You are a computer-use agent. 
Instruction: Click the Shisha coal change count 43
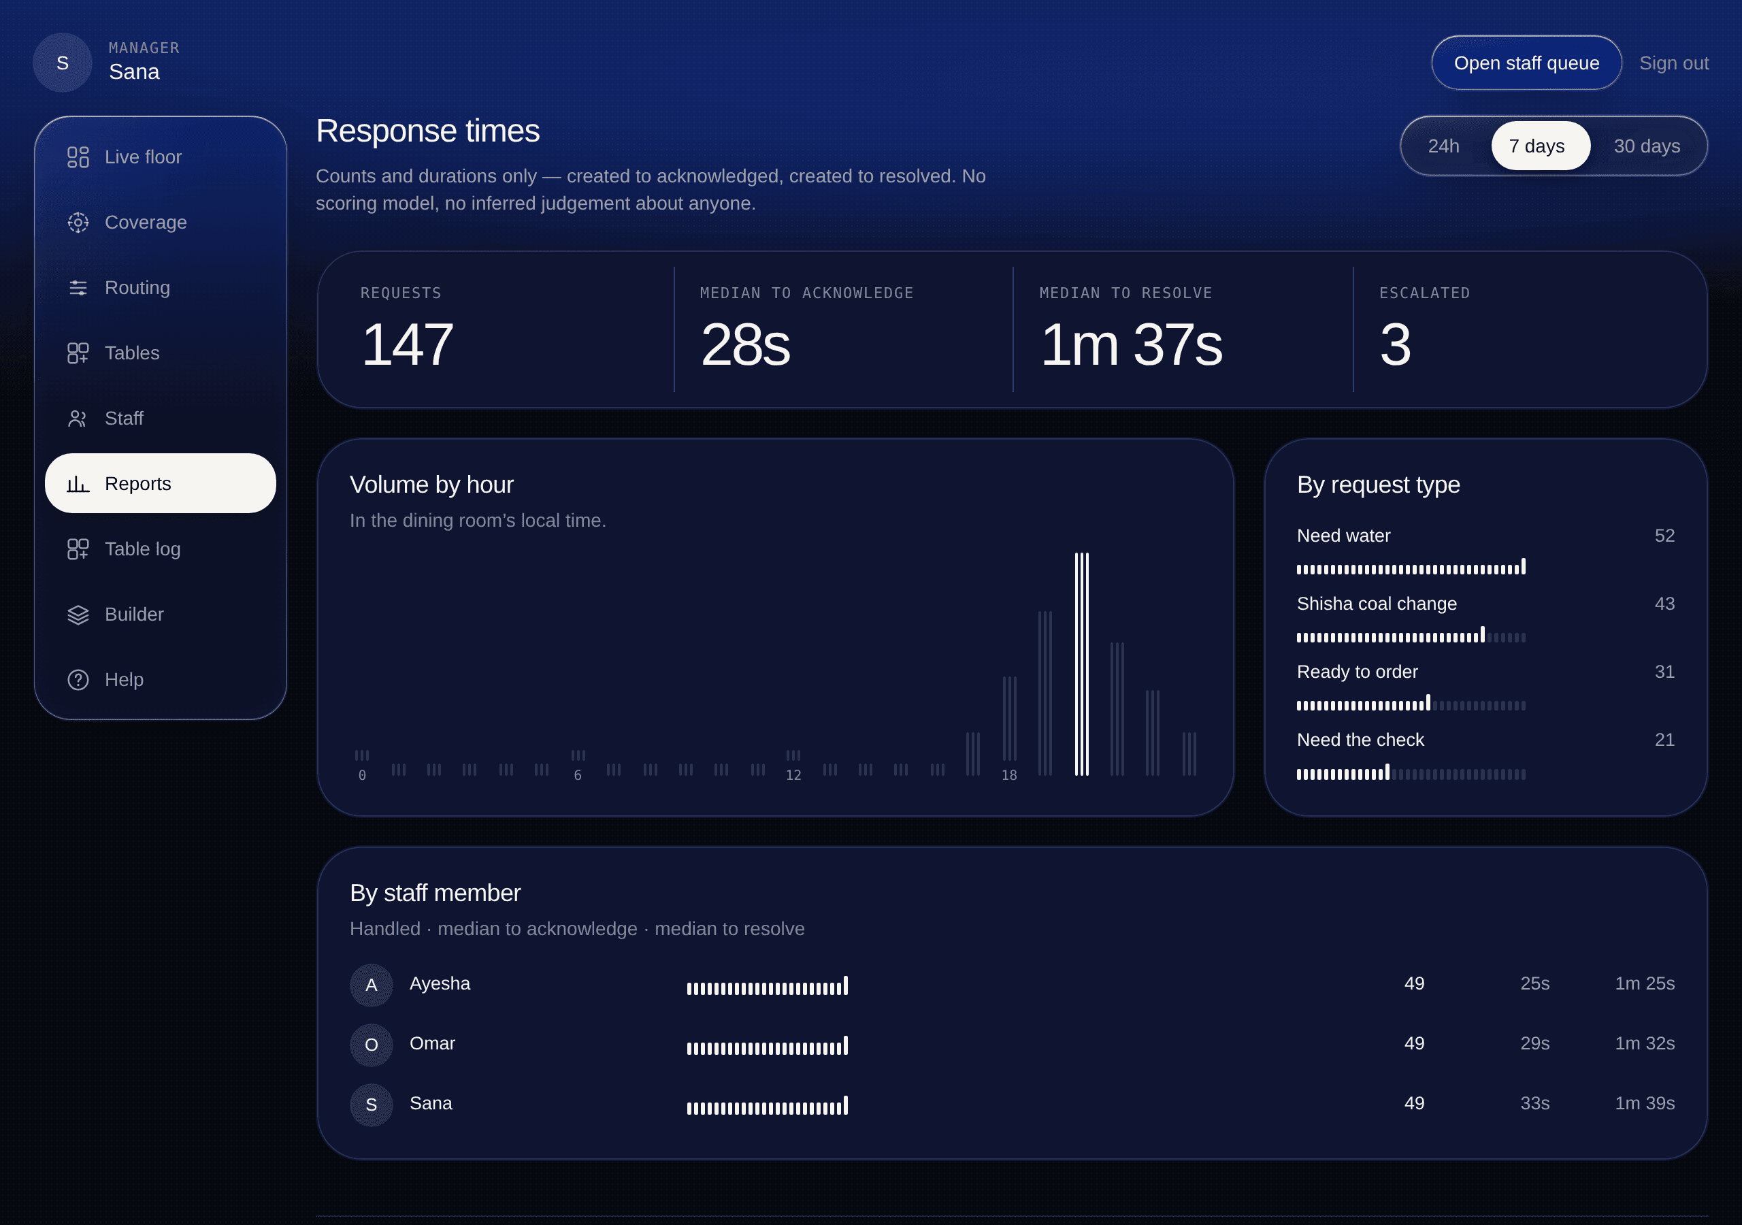(x=1664, y=604)
